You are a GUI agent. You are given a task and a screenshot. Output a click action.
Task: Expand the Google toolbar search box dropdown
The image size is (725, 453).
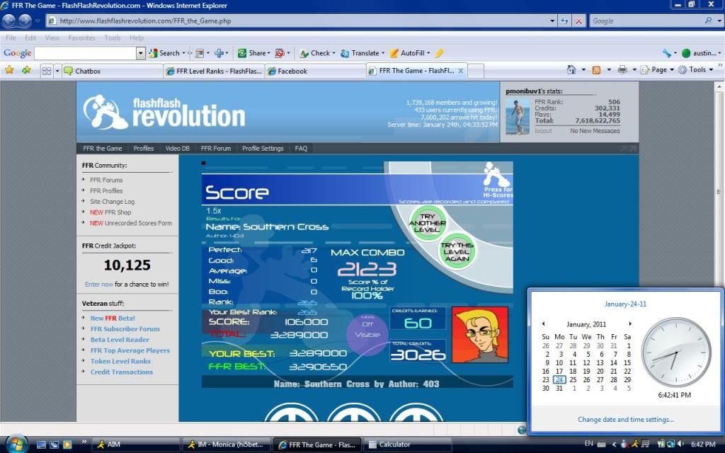(x=141, y=53)
